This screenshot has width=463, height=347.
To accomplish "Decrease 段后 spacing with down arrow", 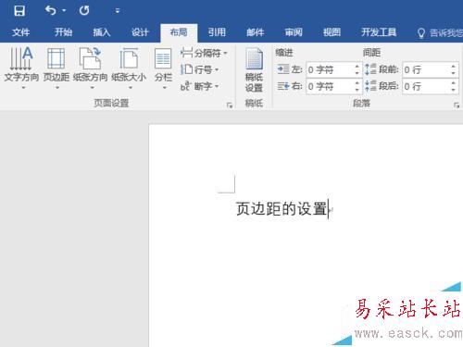I will 453,90.
